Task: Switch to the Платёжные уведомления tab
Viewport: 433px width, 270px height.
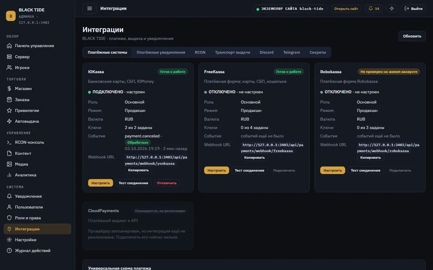Action: tap(161, 52)
